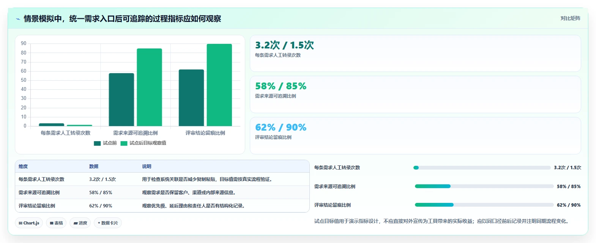Click the 维度 table column header
The height and width of the screenshot is (243, 596).
[x=23, y=167]
